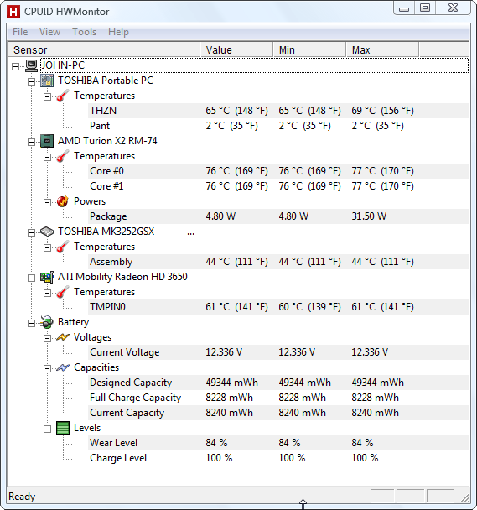Click the Powers flame icon
The image size is (477, 510).
(x=62, y=201)
